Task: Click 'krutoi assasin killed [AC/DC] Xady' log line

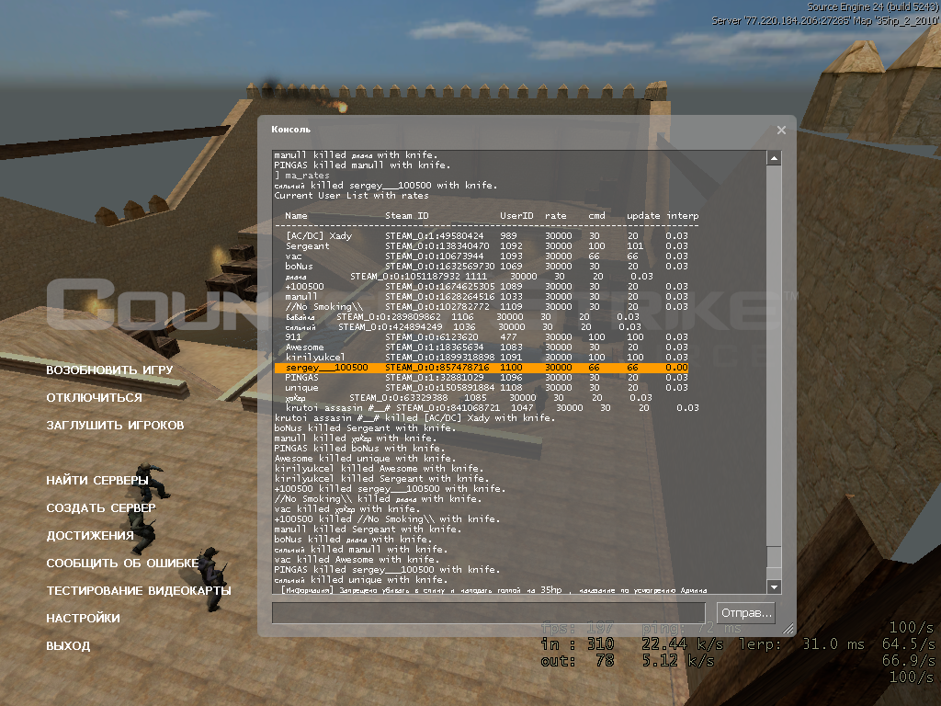Action: tap(414, 418)
